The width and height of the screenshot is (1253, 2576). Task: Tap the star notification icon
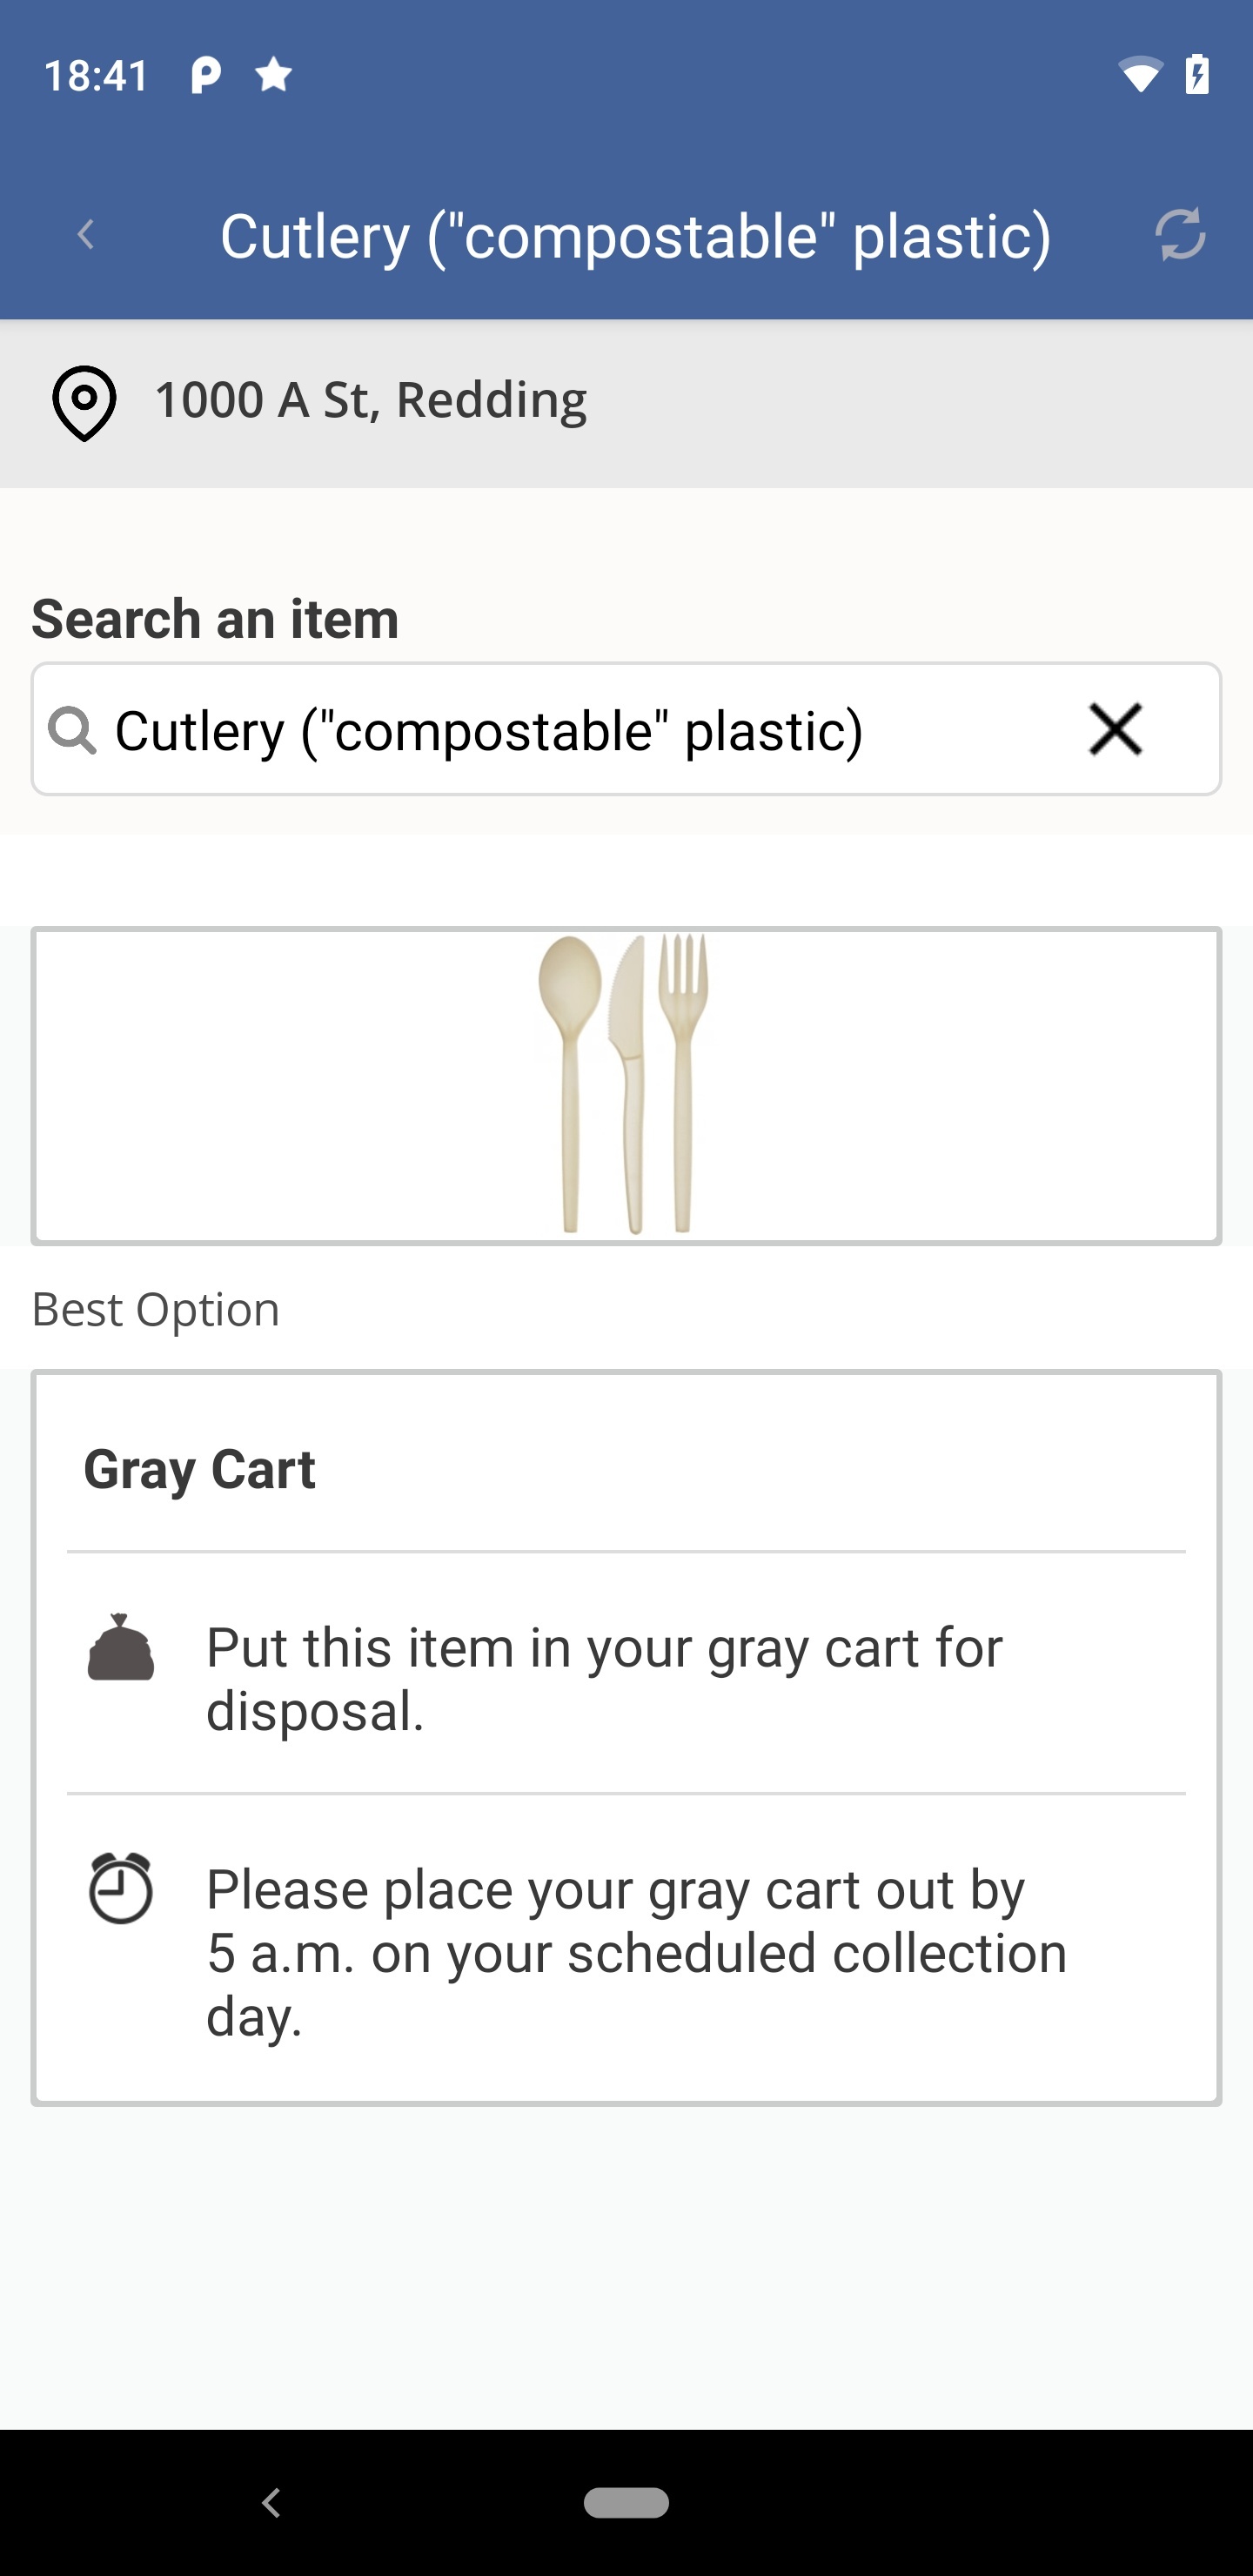(x=273, y=74)
